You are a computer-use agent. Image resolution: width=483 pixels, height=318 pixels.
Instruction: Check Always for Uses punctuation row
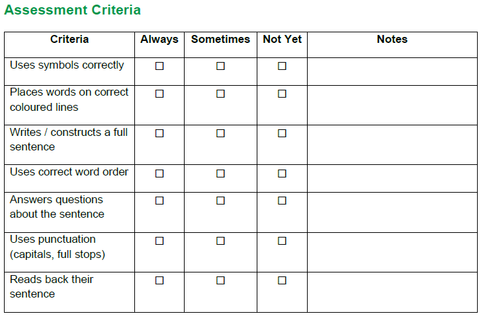tap(159, 241)
